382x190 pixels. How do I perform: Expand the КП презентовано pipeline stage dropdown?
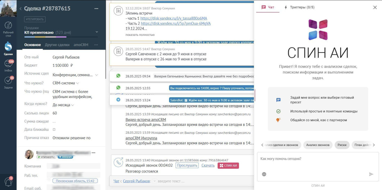click(97, 32)
